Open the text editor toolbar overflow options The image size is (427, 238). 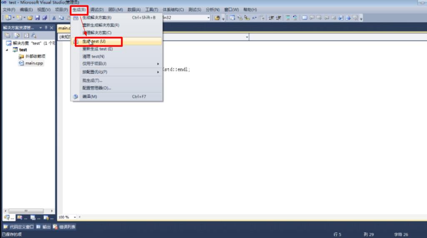coord(361,18)
